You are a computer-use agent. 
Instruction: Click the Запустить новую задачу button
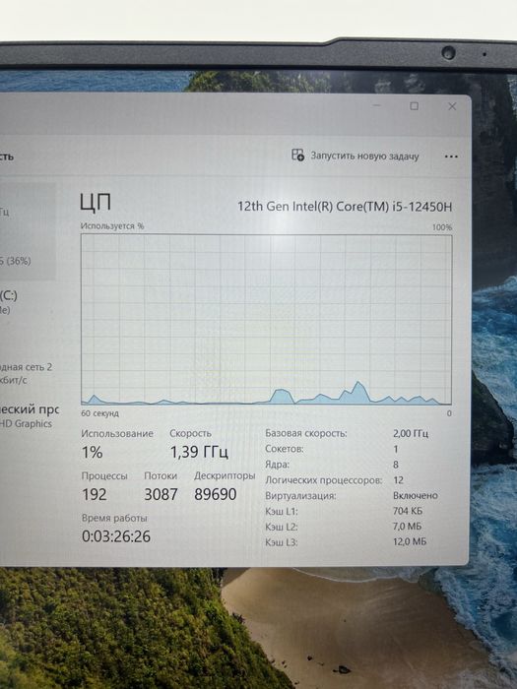tap(355, 156)
